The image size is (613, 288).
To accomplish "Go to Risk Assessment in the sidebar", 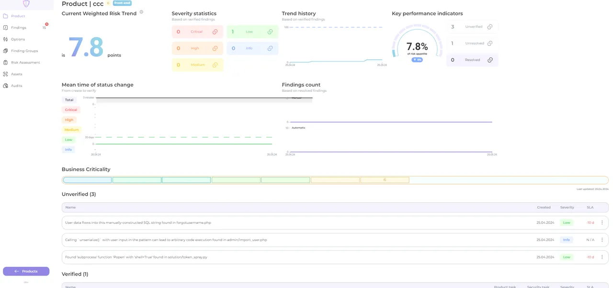I will coord(25,63).
